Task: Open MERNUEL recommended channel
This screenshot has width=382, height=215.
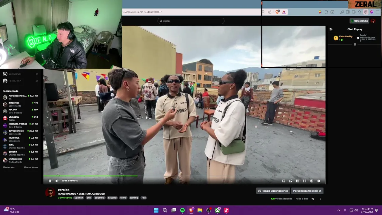Action: coord(20,139)
